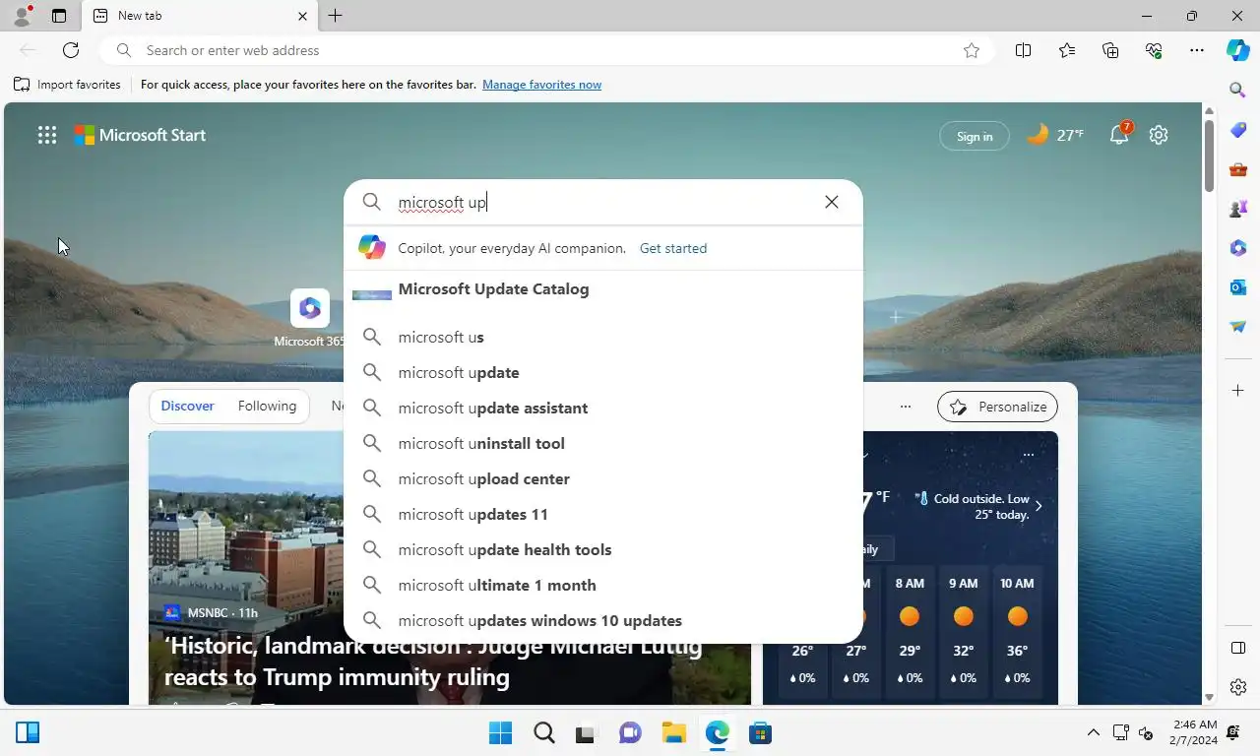Switch to the Discover tab

(188, 406)
